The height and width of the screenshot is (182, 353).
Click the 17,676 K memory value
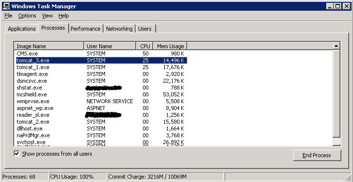174,67
